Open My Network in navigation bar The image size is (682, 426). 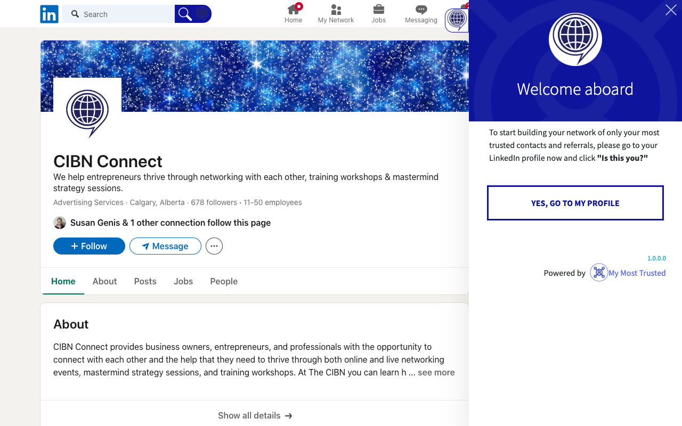[336, 14]
